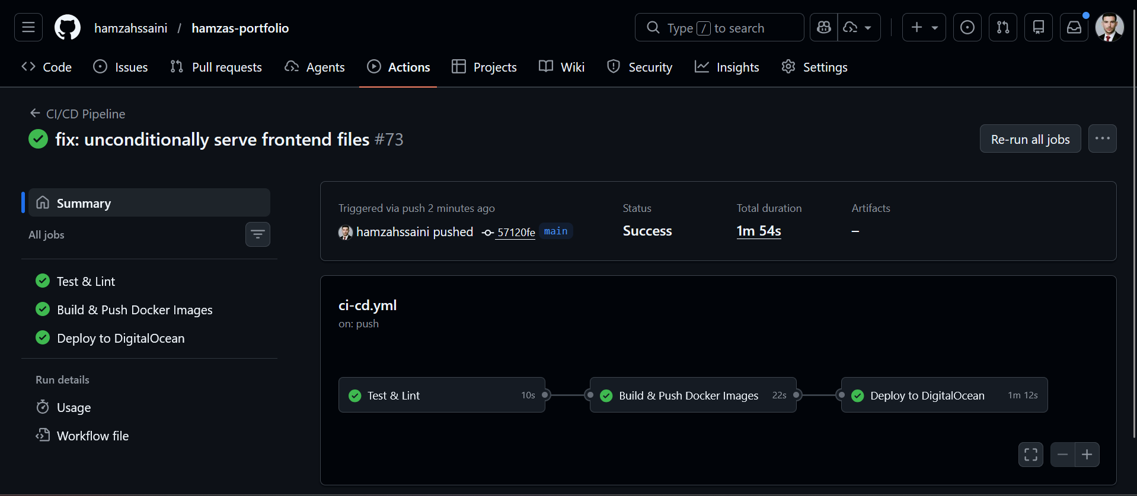Screen dimensions: 1137x496
Task: Click the page vertical scrollbar
Action: pos(1134,224)
